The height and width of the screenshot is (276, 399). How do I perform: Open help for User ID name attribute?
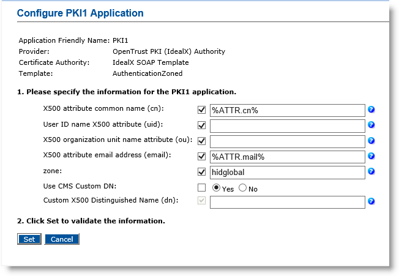371,125
